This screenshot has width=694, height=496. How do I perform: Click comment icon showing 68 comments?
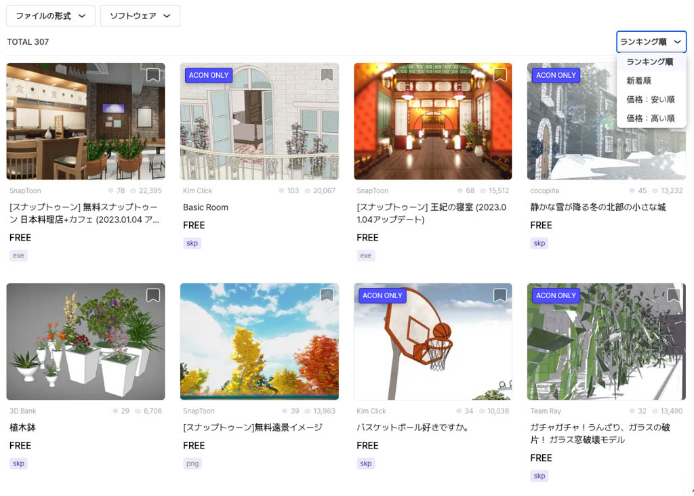tap(460, 190)
